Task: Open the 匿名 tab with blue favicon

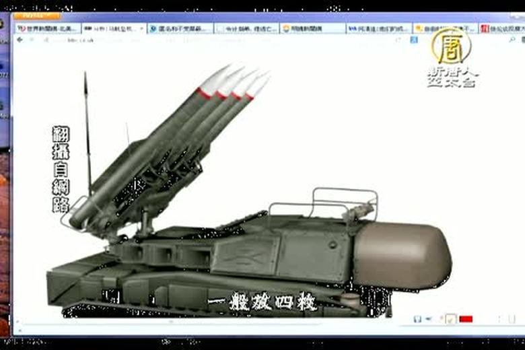Action: coord(178,29)
